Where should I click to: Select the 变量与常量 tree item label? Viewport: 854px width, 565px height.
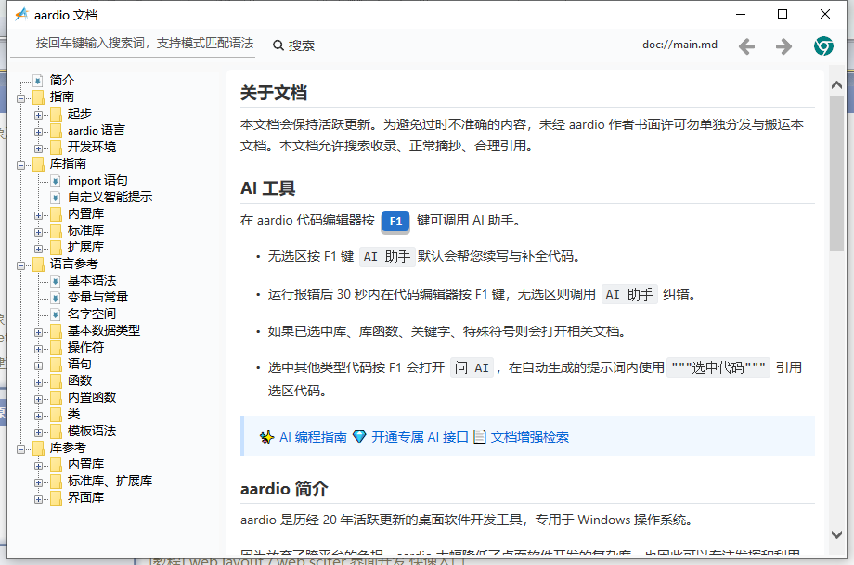[98, 298]
